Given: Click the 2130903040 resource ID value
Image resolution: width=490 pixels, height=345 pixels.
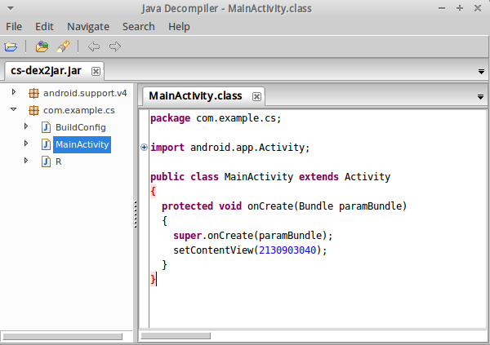Looking at the screenshot, I should coord(287,250).
